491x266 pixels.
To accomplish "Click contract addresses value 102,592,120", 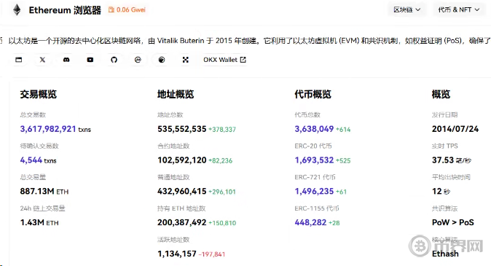I will (182, 160).
